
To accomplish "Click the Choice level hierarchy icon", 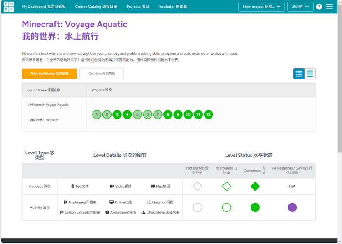I will click(x=143, y=212).
